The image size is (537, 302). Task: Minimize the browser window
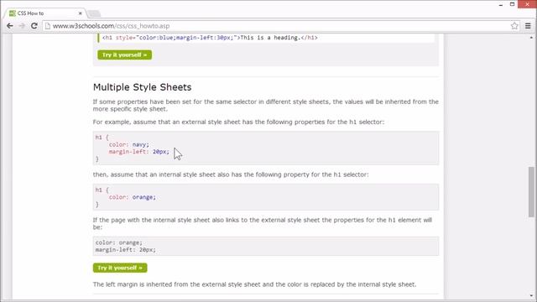(x=501, y=4)
